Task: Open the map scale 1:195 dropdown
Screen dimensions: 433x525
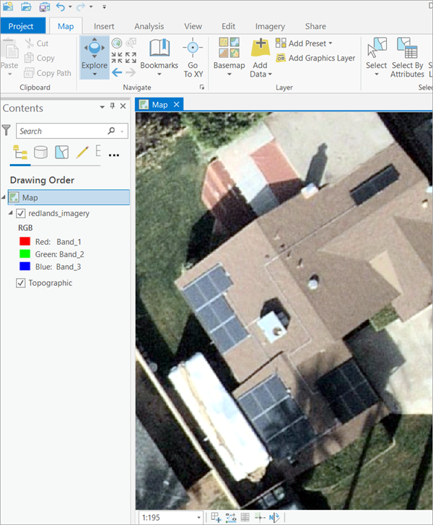Action: (198, 517)
